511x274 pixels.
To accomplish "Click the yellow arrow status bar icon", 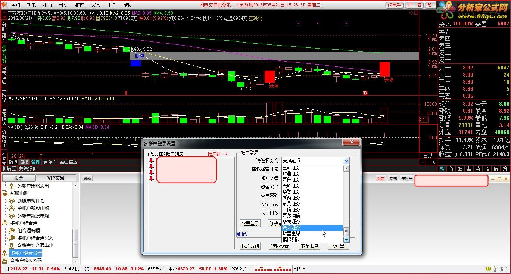I will 488,269.
